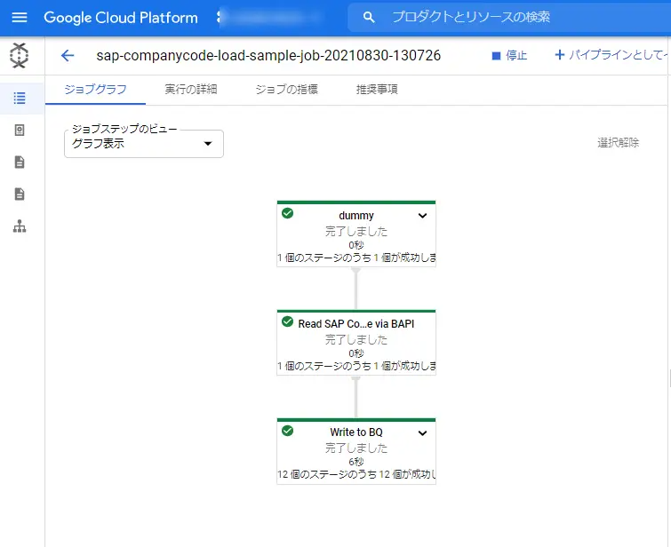Open the jobs list sidebar icon

(x=20, y=98)
